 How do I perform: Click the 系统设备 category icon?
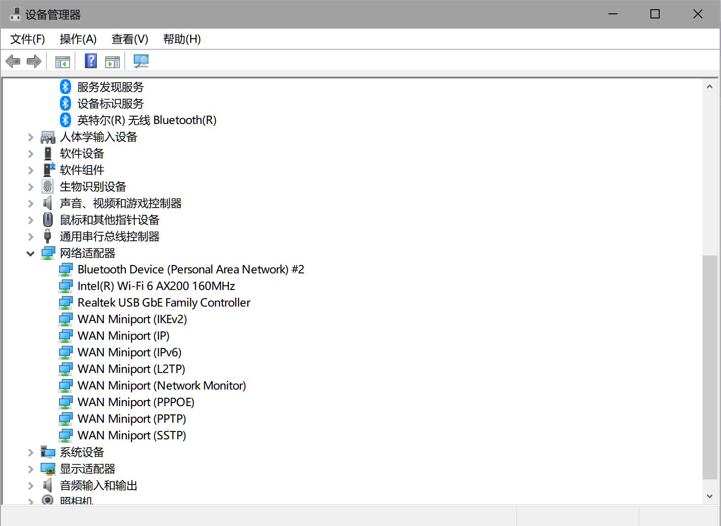pyautogui.click(x=48, y=452)
